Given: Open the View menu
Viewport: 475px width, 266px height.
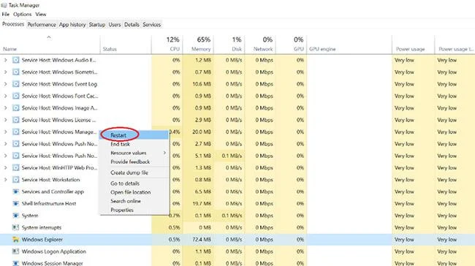Looking at the screenshot, I should [x=41, y=14].
